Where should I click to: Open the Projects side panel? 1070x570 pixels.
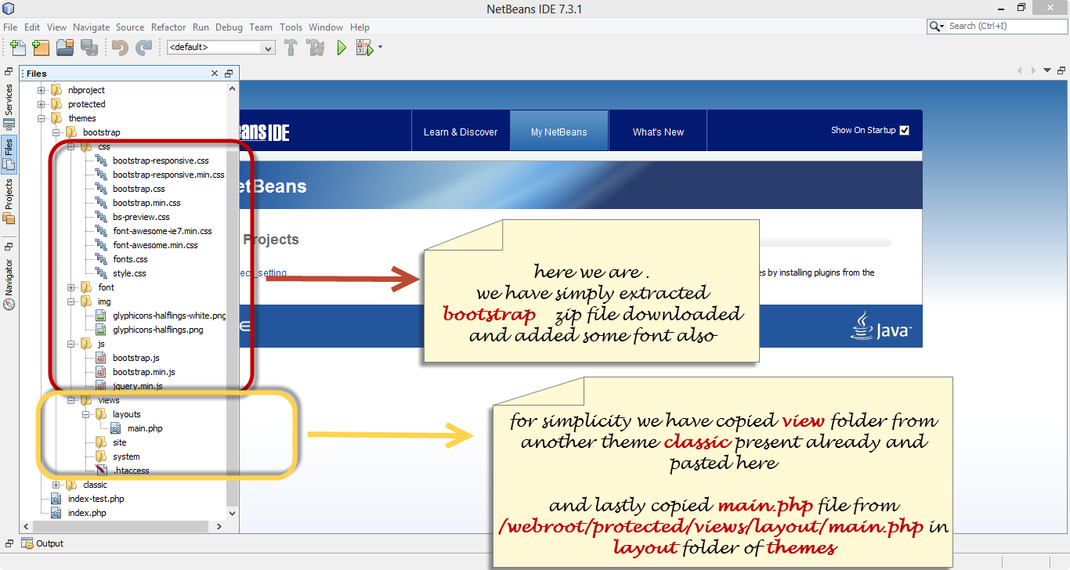point(9,201)
